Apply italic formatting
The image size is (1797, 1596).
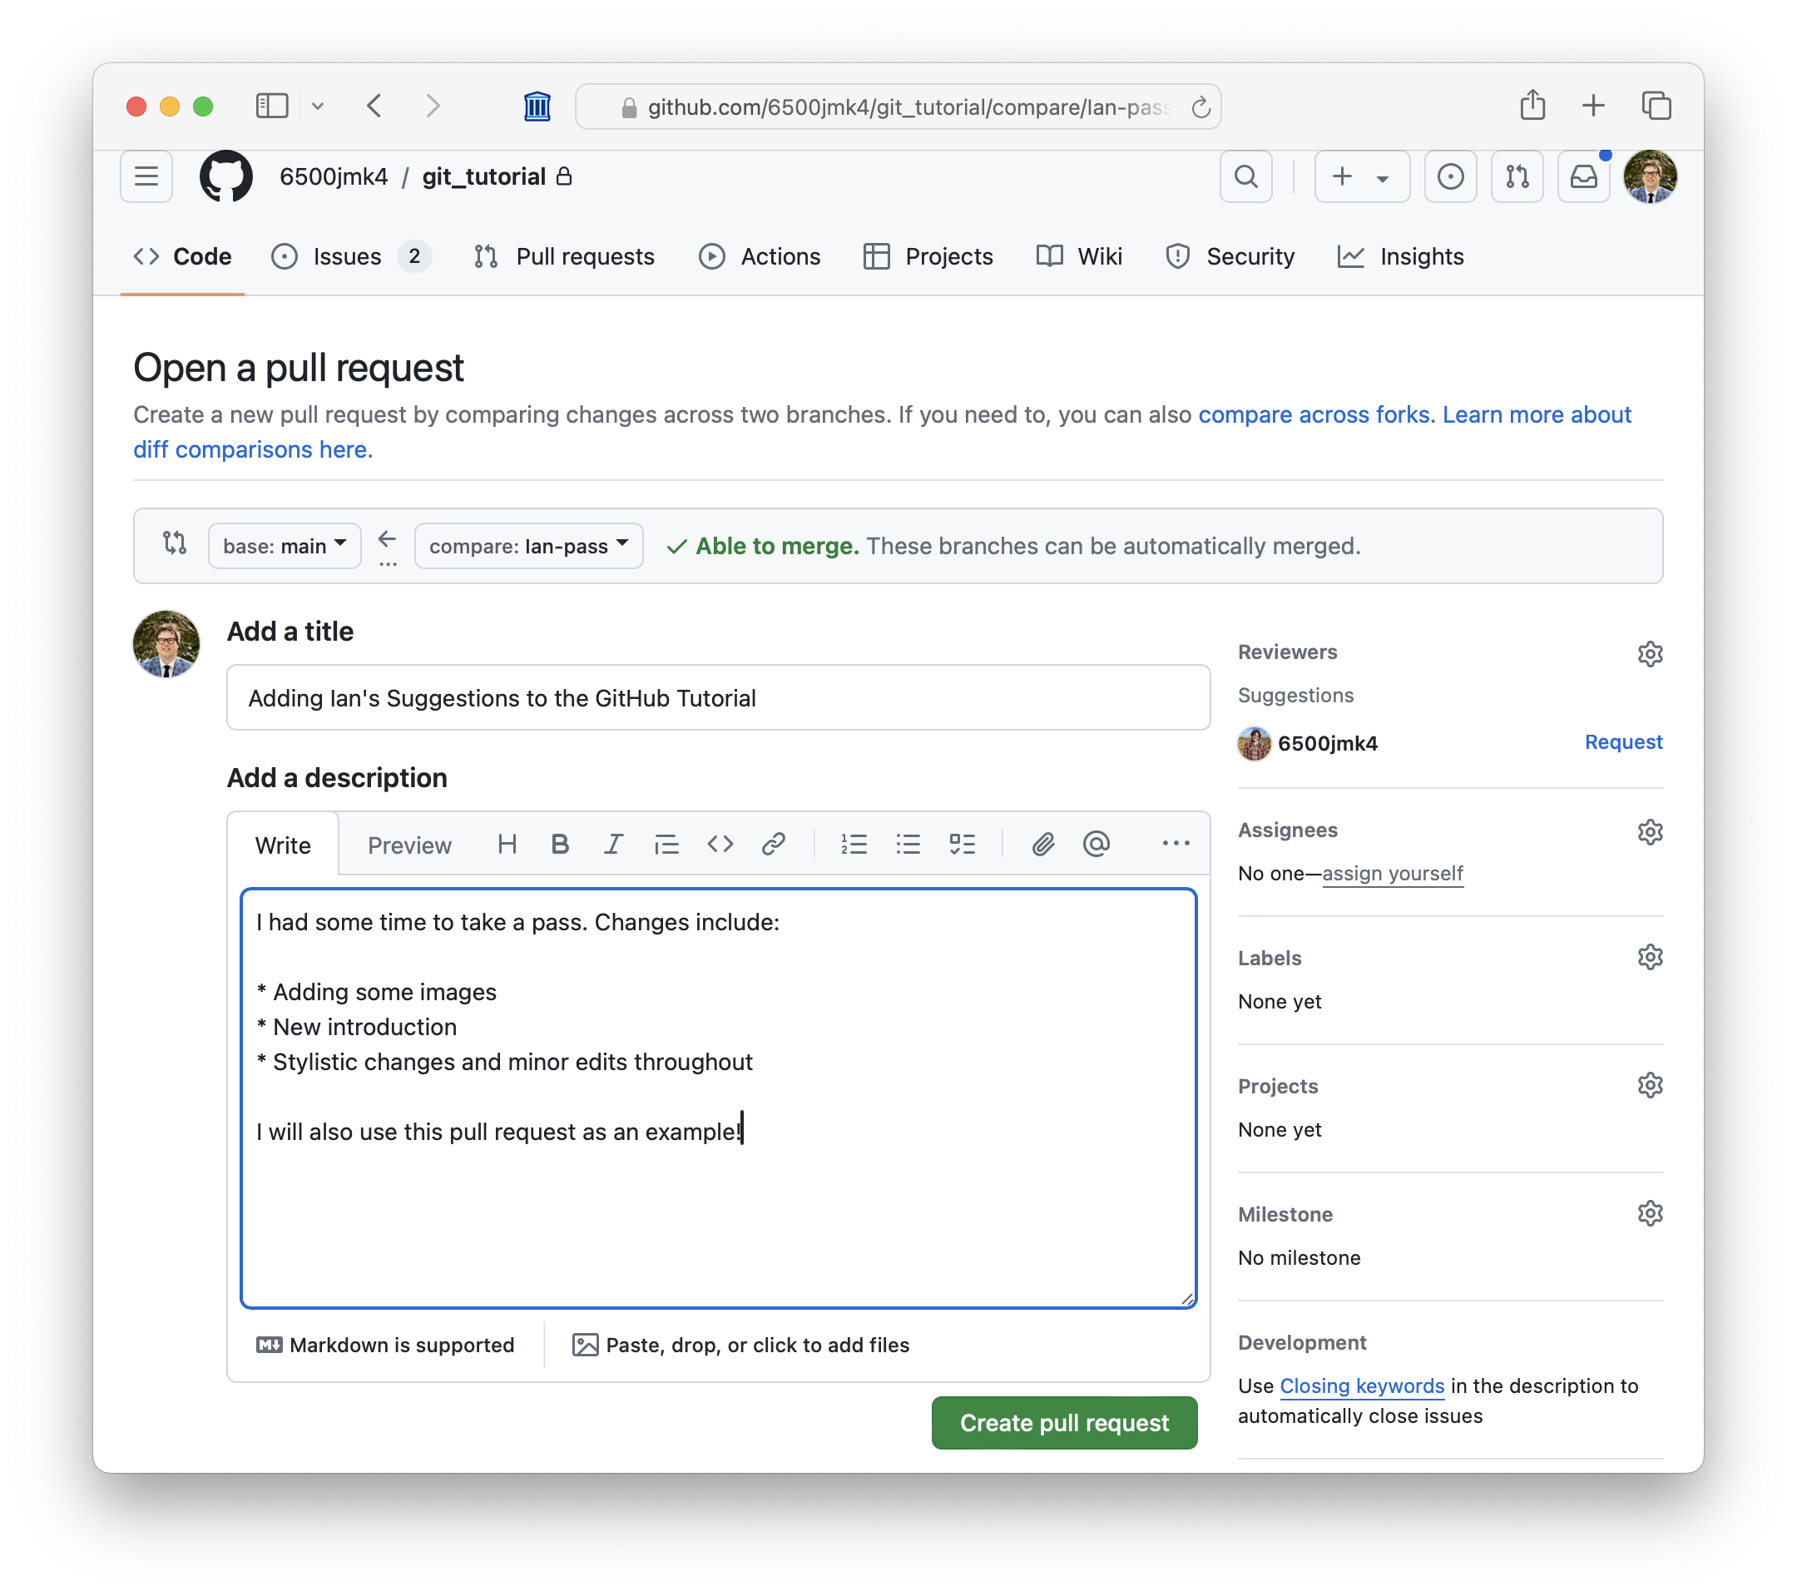coord(613,845)
